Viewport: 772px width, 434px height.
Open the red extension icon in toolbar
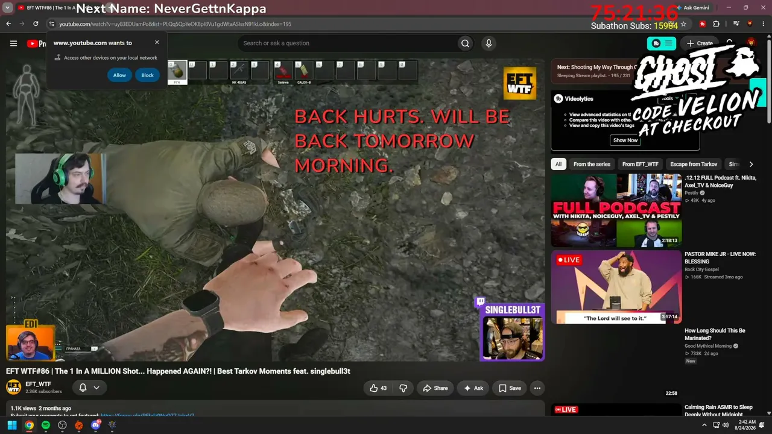703,24
